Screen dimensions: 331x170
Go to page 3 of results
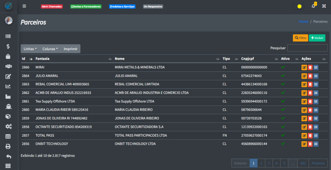268,163
